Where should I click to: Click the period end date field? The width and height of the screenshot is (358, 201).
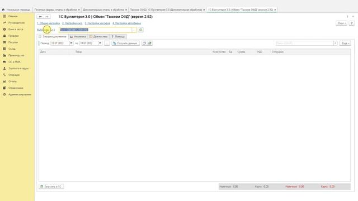(89, 43)
